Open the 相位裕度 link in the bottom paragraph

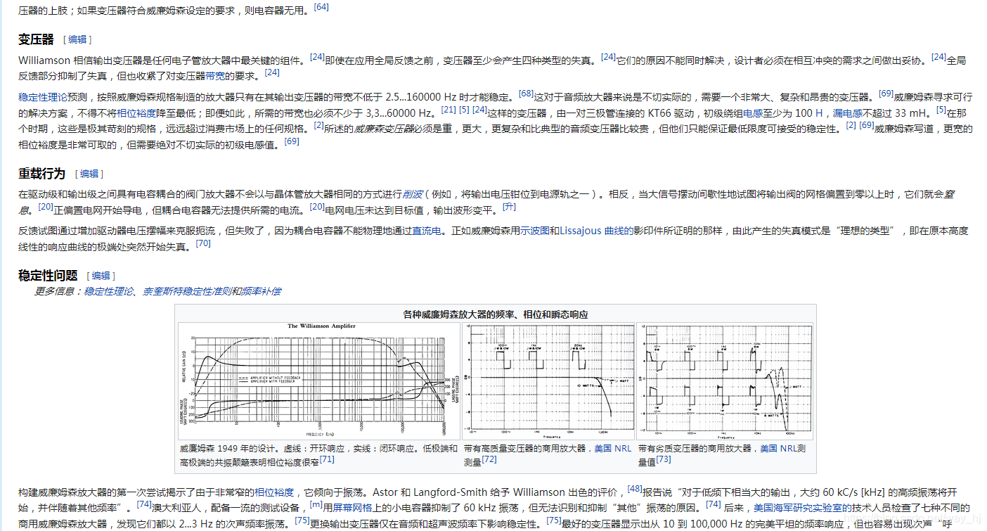[274, 492]
